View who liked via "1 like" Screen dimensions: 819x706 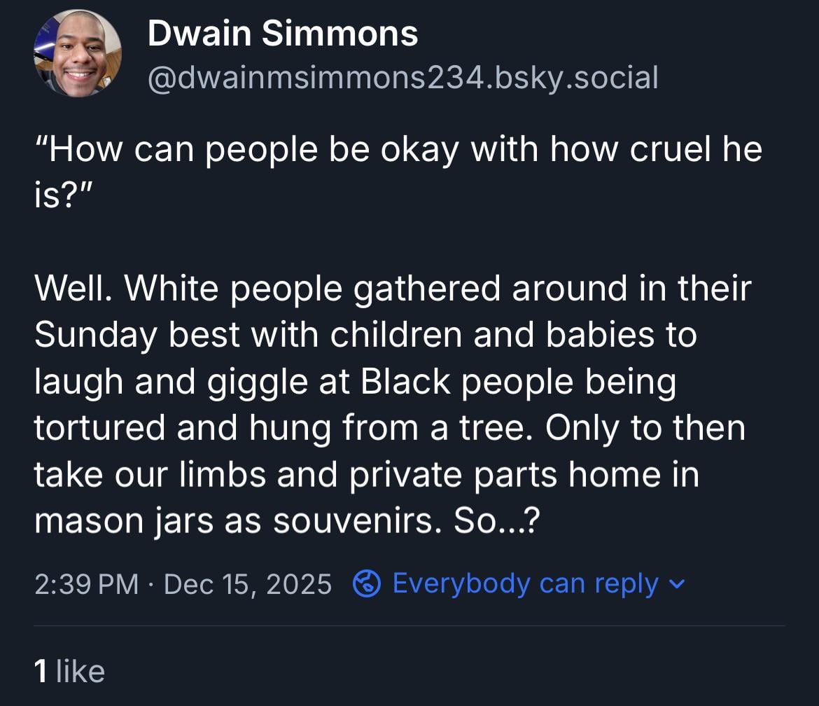[69, 671]
